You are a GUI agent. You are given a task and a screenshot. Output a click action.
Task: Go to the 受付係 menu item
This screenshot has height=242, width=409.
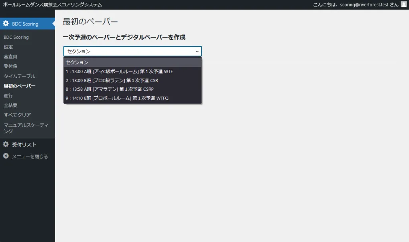[10, 66]
